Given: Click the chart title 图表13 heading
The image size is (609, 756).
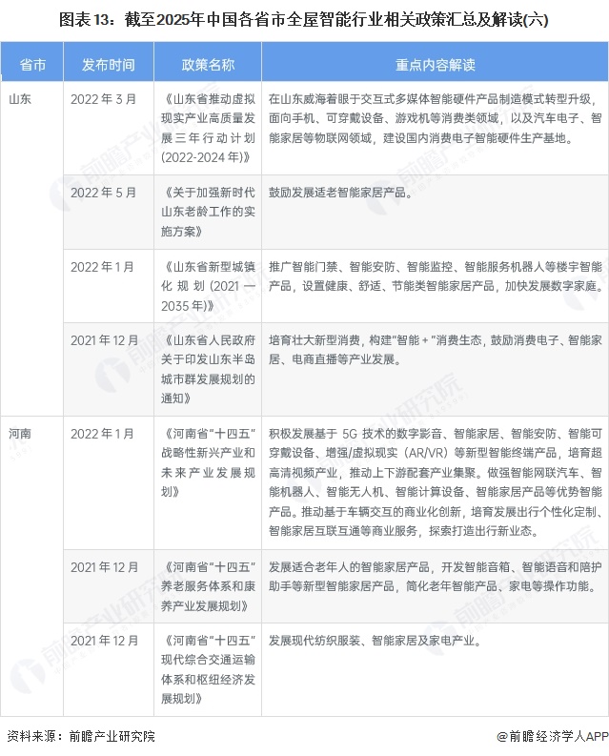Looking at the screenshot, I should [303, 19].
